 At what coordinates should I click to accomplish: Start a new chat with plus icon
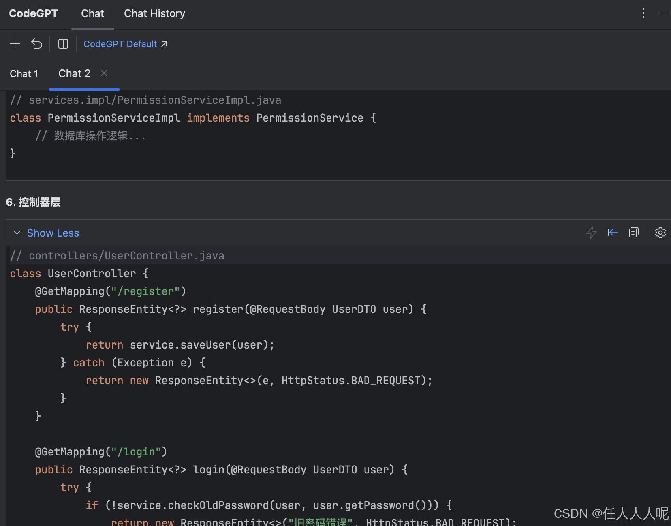[x=15, y=44]
